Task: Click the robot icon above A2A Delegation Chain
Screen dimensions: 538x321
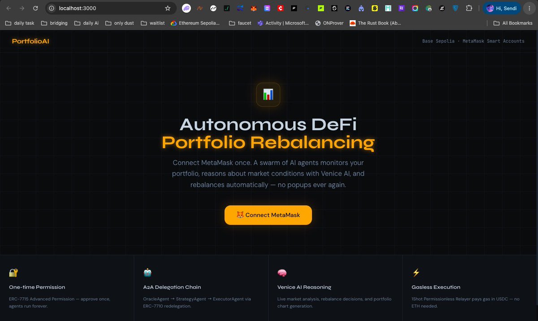Action: pos(148,273)
